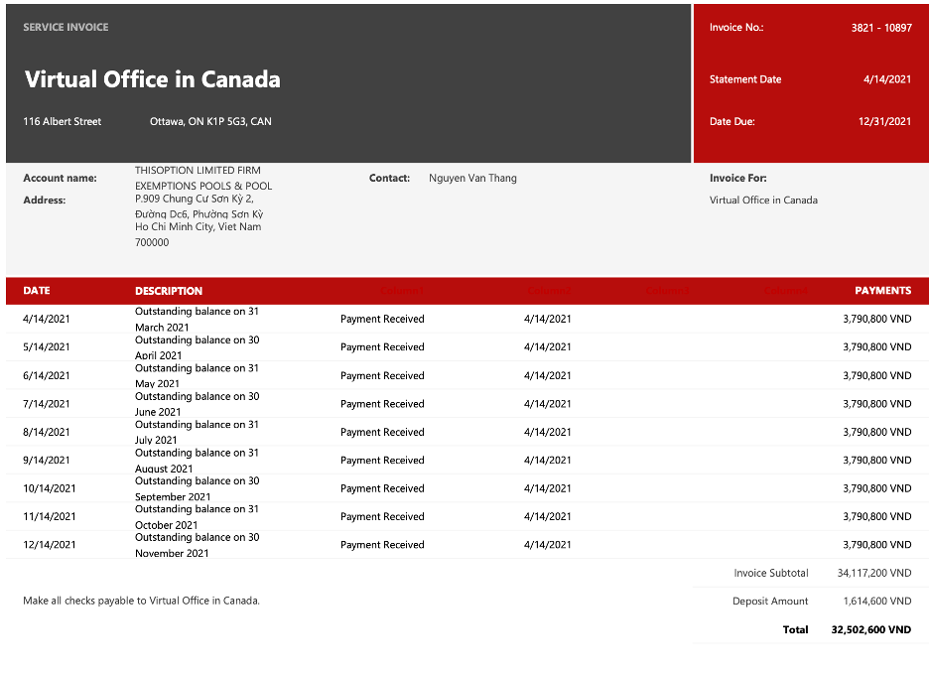Select the total "32,502,600 VND"
The height and width of the screenshot is (675, 929).
(x=871, y=629)
